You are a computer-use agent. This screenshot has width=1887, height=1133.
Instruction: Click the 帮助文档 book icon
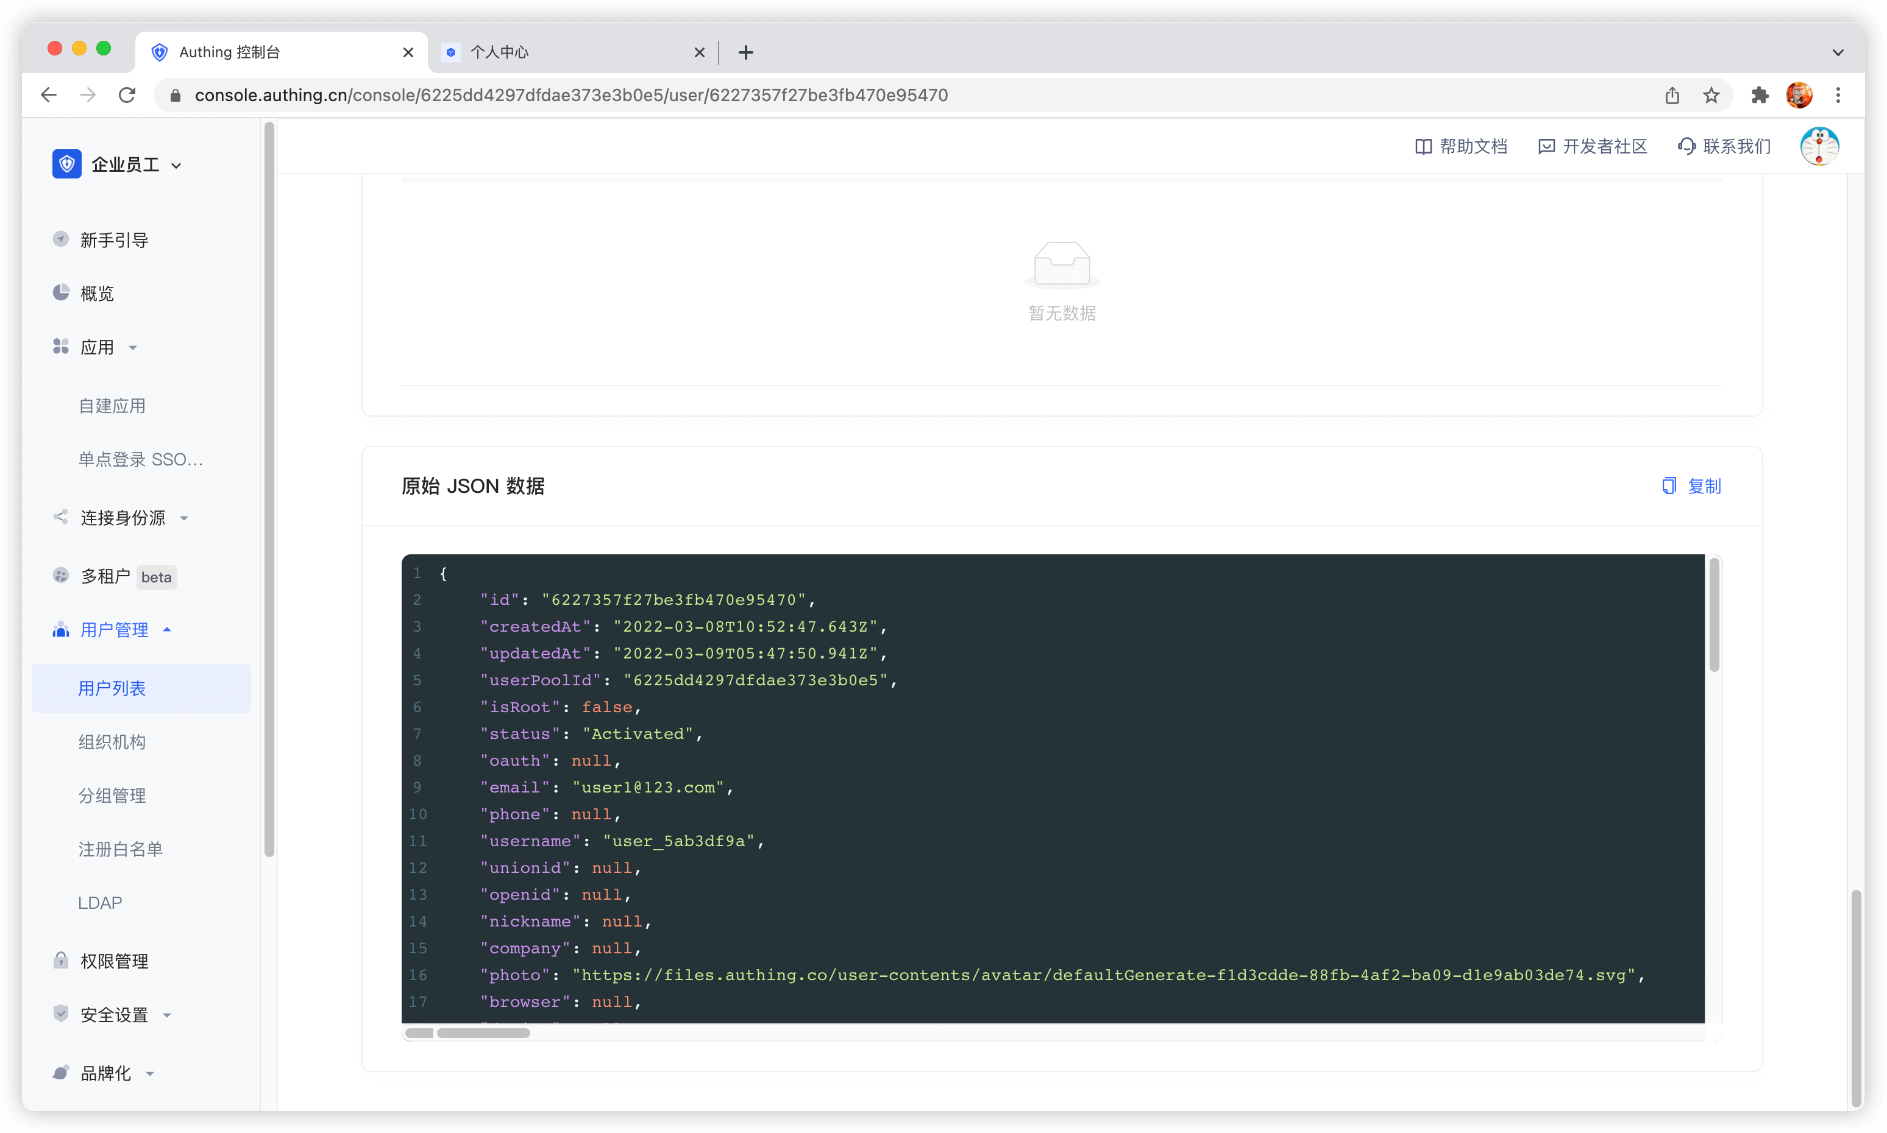click(1423, 147)
